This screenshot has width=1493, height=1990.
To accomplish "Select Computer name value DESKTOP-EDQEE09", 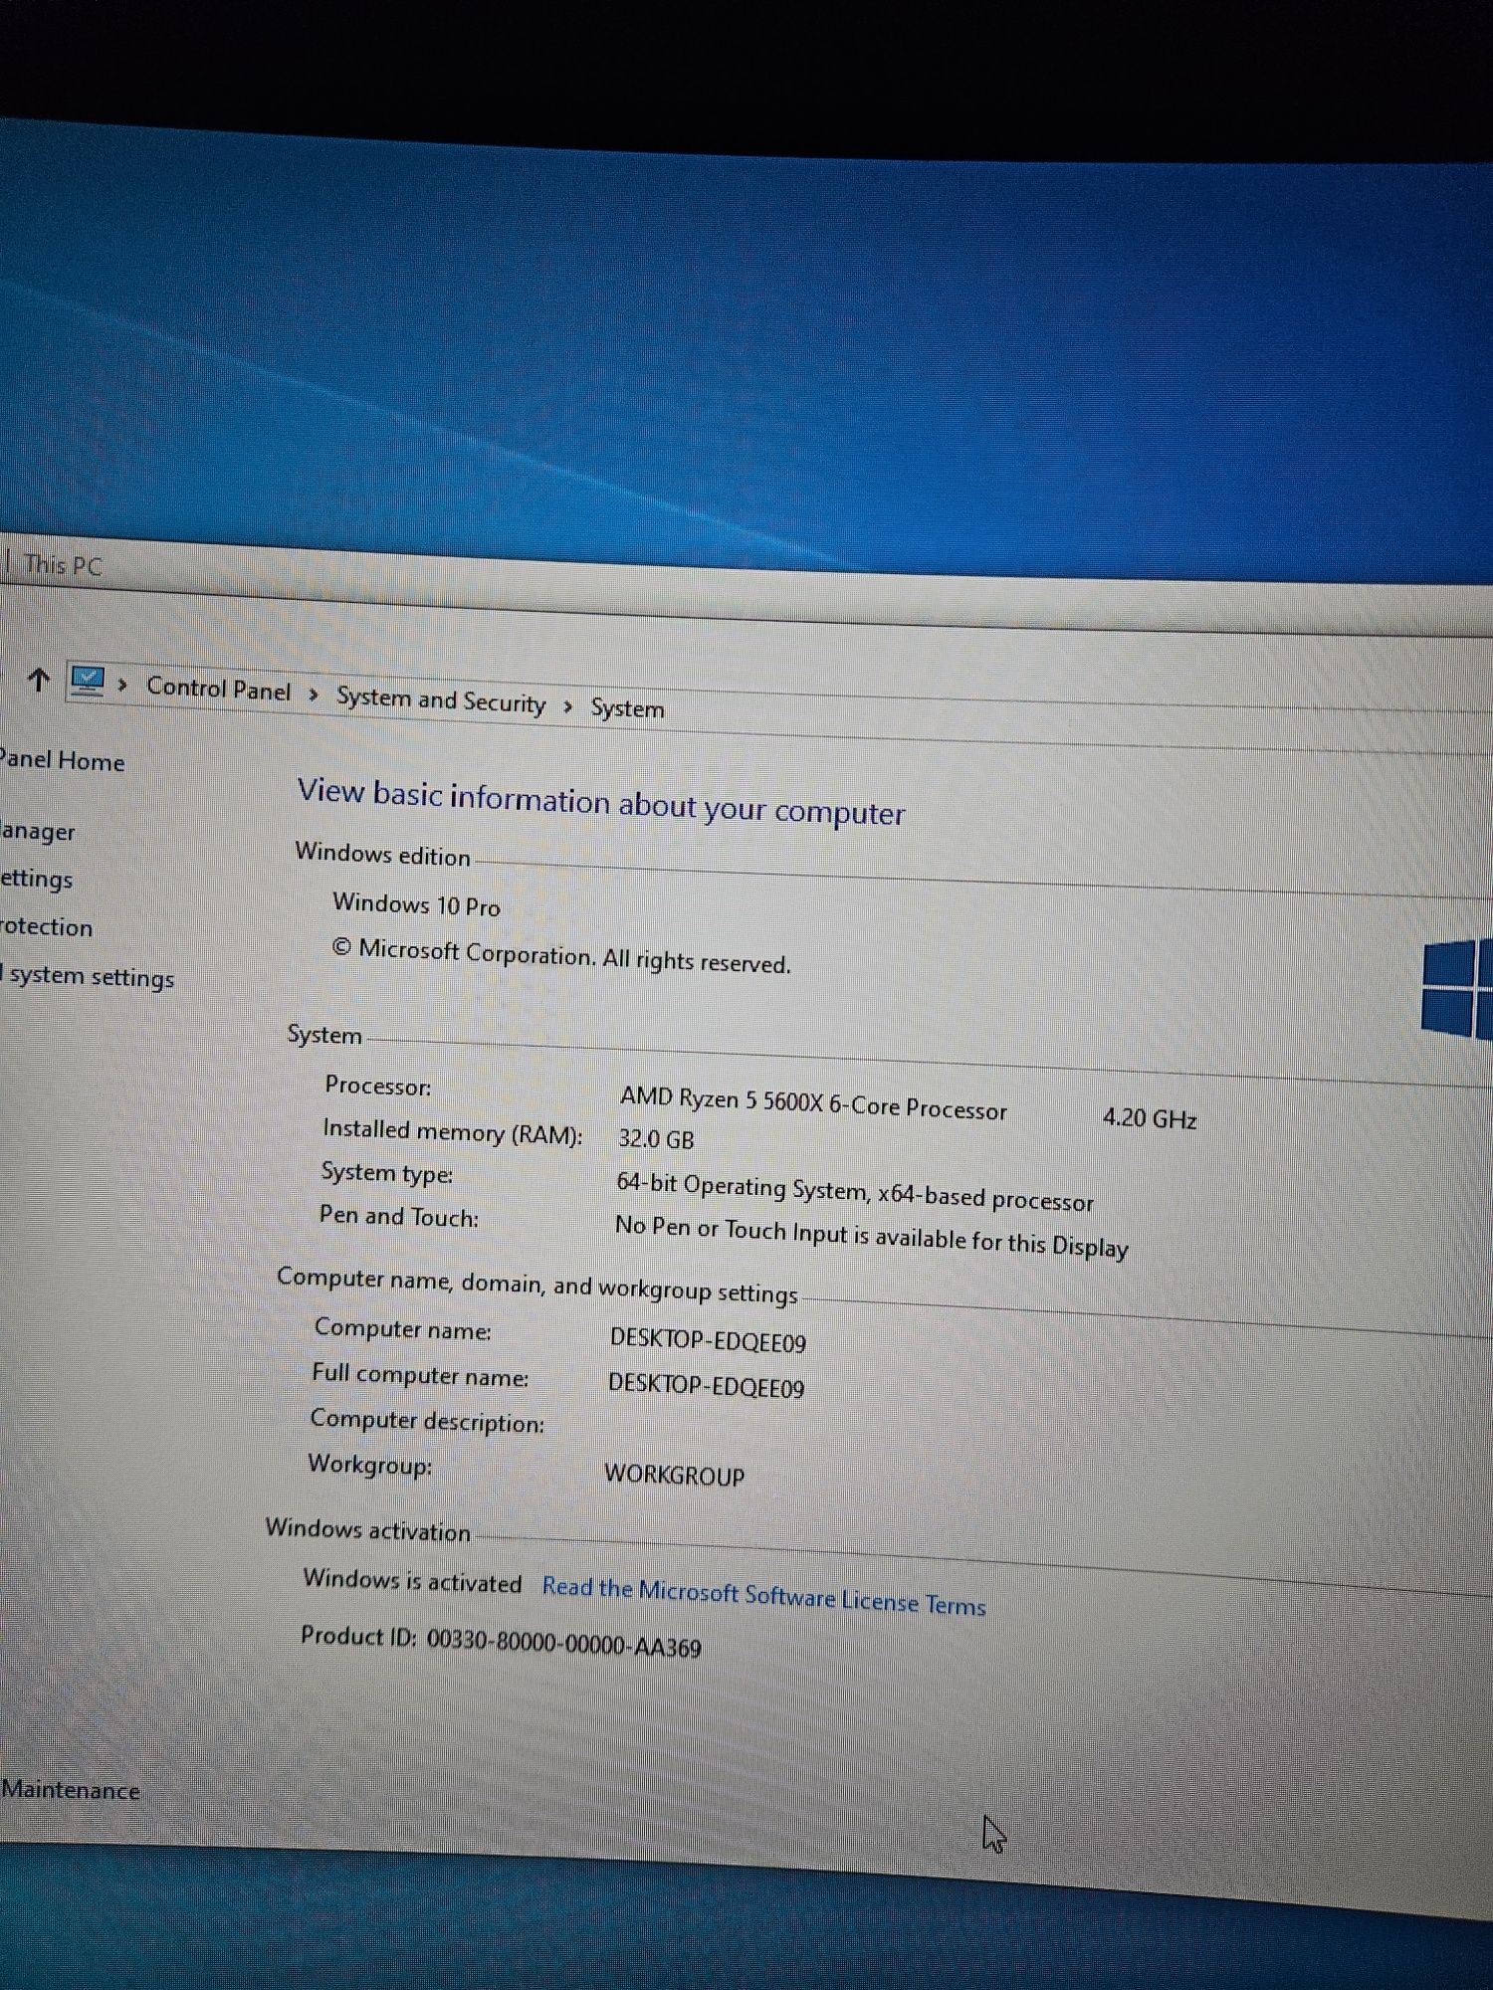I will point(708,1340).
